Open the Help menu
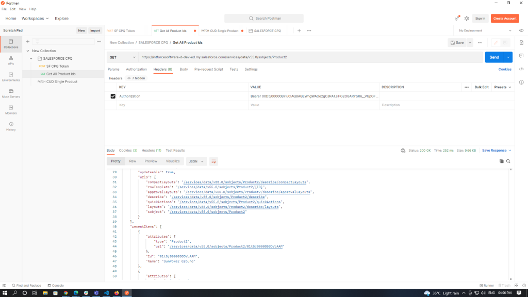This screenshot has height=297, width=528. pos(32,9)
